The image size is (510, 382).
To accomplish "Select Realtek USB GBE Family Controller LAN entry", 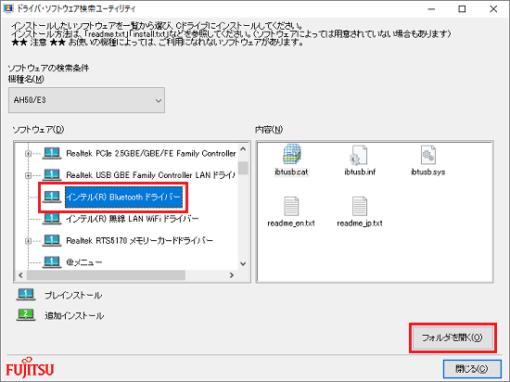I will click(x=150, y=175).
